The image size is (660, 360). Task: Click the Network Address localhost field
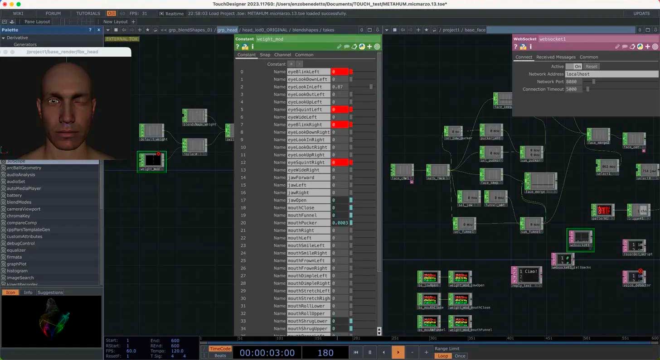612,74
